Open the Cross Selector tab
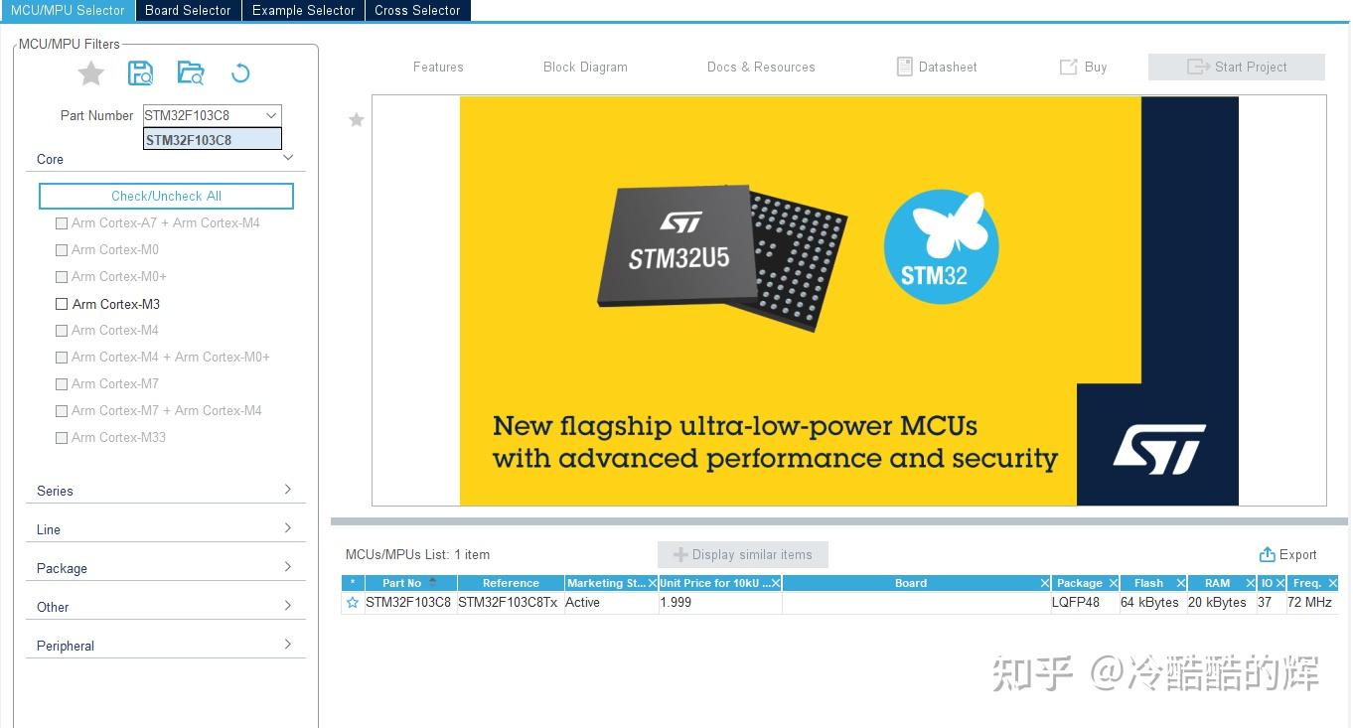1353x728 pixels. pos(417,10)
